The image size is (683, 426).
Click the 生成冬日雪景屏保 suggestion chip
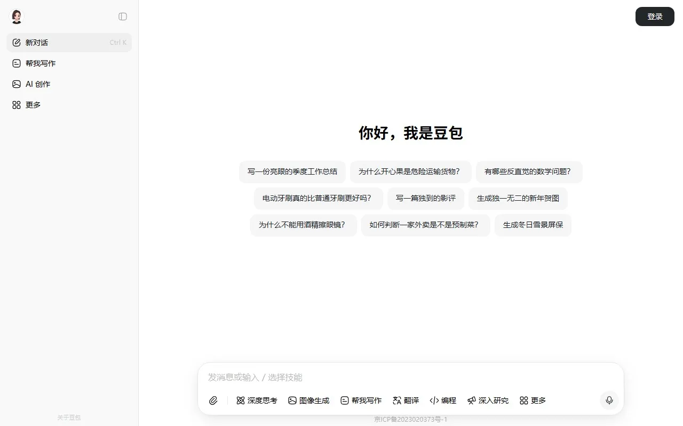point(533,225)
